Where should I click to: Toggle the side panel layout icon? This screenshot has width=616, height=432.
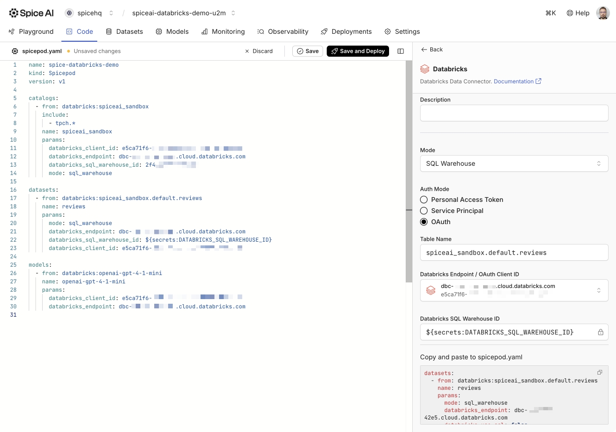pos(401,51)
